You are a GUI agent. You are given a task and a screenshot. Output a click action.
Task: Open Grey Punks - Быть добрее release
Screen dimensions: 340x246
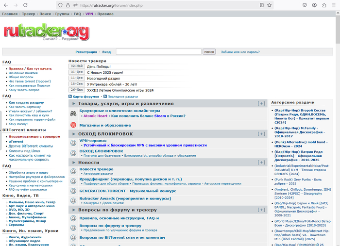click(x=298, y=181)
